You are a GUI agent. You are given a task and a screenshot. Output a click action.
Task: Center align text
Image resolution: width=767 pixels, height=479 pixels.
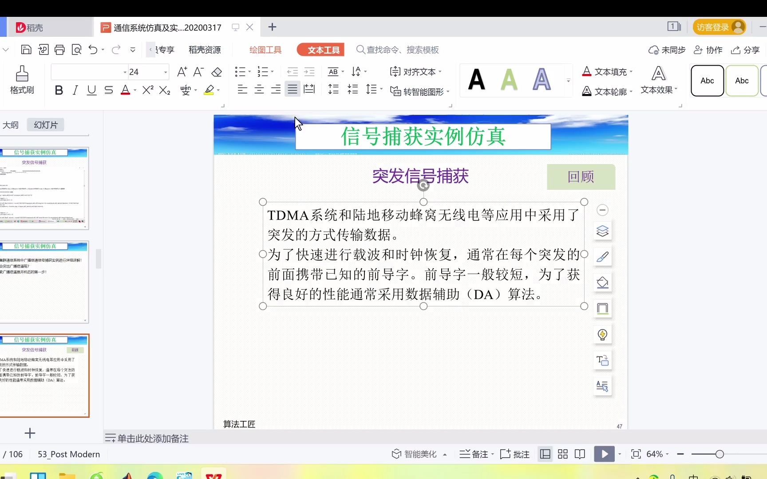(x=259, y=89)
